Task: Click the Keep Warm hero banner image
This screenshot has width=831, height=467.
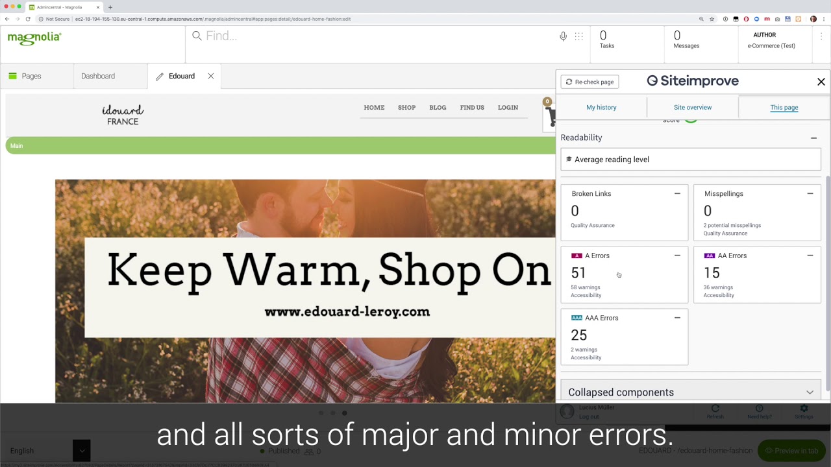Action: (305, 291)
